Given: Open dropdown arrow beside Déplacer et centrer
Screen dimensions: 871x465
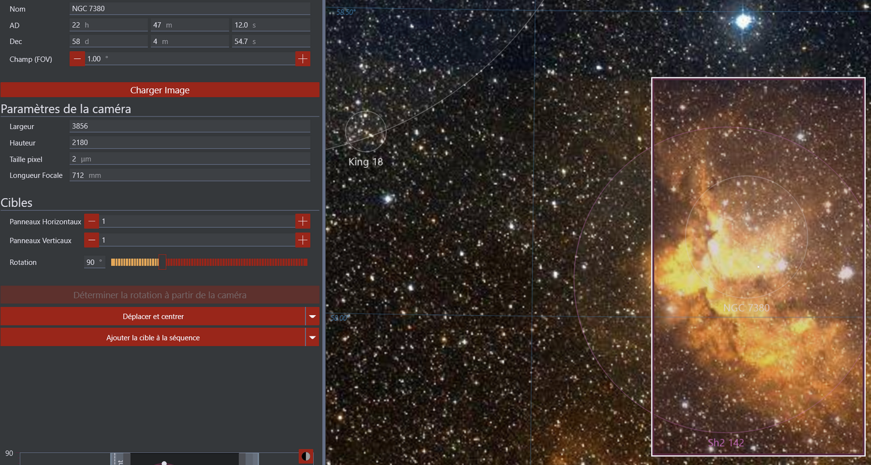Looking at the screenshot, I should click(x=312, y=316).
